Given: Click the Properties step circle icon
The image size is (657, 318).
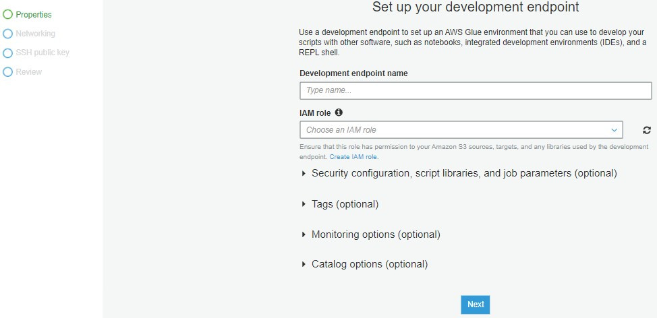Looking at the screenshot, I should coord(8,14).
